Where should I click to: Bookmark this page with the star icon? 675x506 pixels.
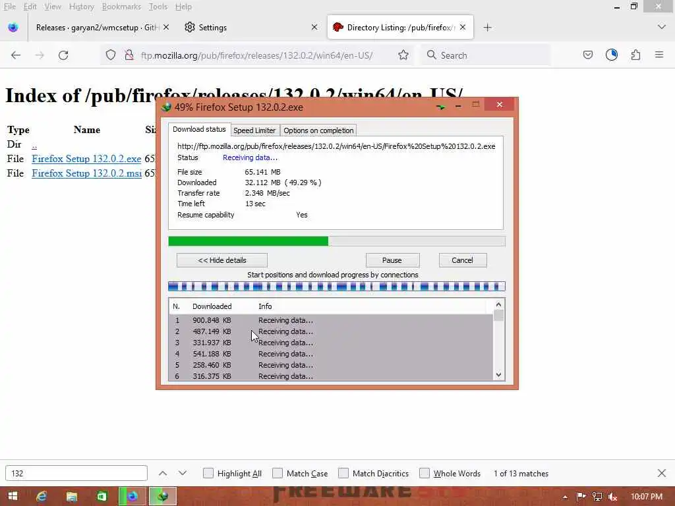coord(403,55)
